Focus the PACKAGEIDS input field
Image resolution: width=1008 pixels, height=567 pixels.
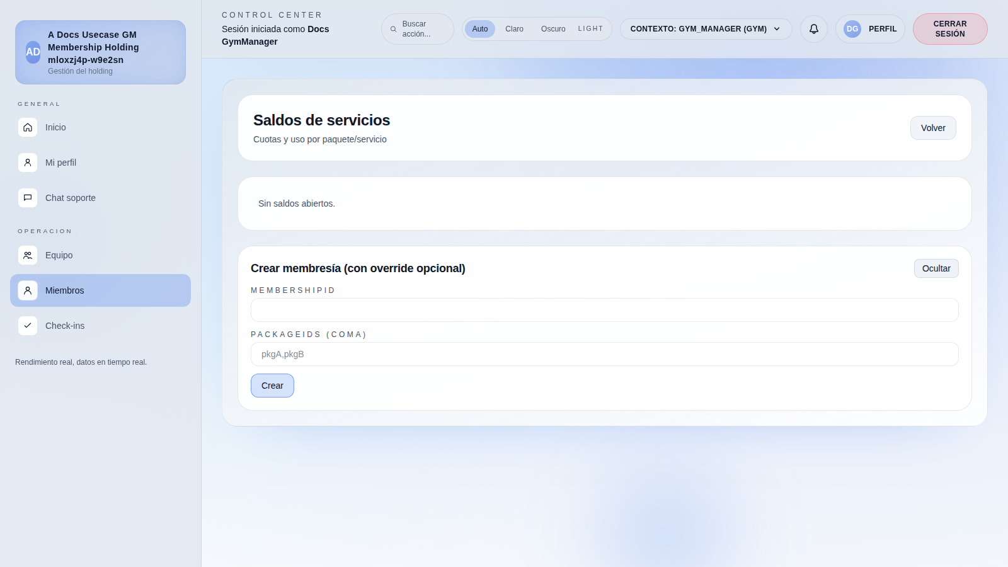click(604, 354)
